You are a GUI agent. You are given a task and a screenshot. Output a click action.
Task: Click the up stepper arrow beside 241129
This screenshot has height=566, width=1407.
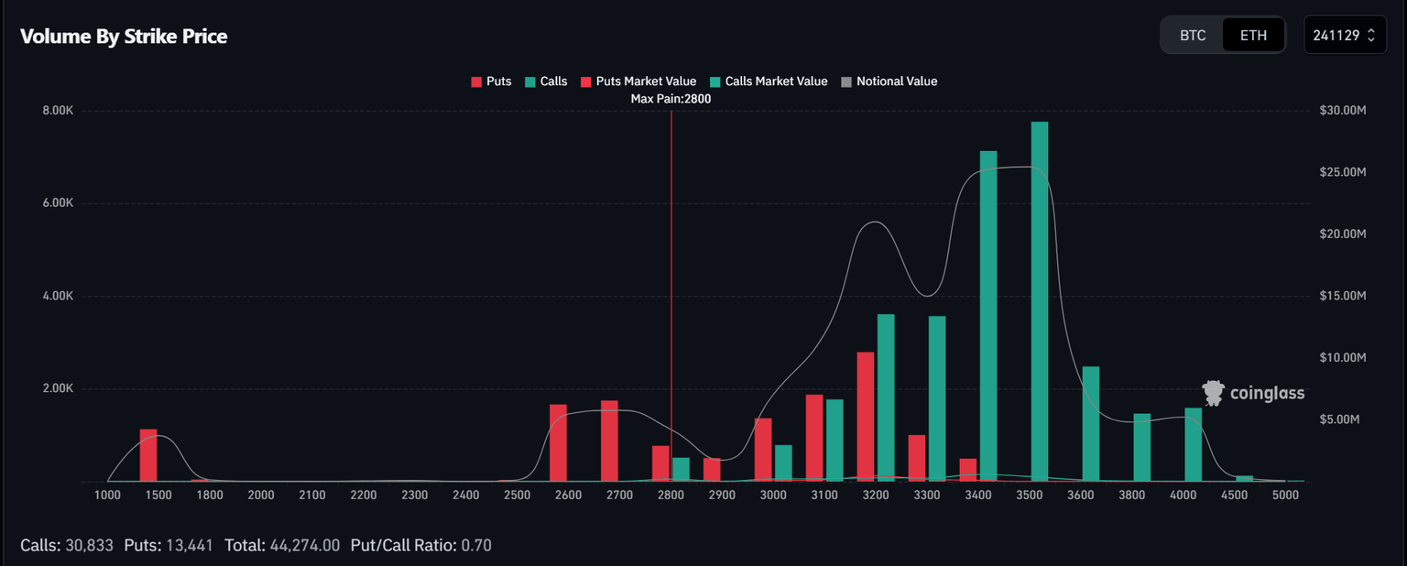1370,29
